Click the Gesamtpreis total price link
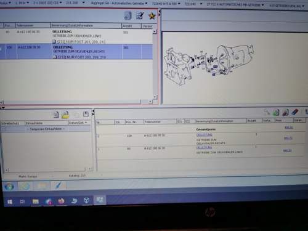 point(288,128)
